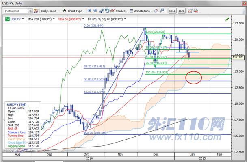The image size is (247, 162).
Task: Open the Daily, Auto interval dropdown
Action: 50,11
